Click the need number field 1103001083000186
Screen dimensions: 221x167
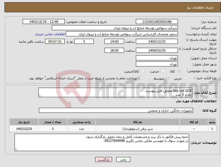157,22
